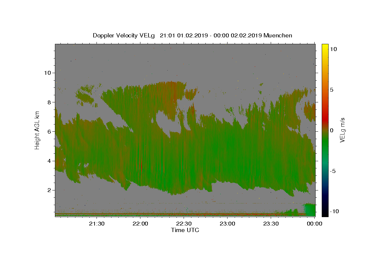Click the "Time UTC" axis label
This screenshot has height=260, width=390.
(x=185, y=230)
